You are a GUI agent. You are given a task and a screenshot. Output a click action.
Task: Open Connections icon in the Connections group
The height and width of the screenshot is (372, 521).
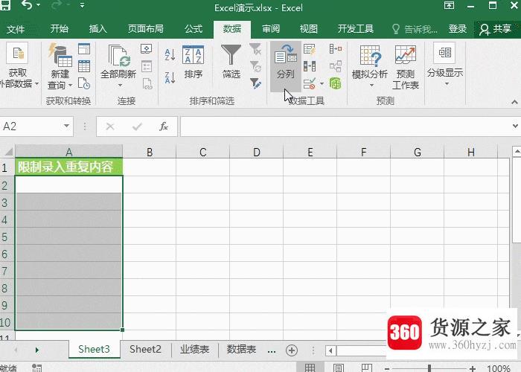click(x=147, y=49)
